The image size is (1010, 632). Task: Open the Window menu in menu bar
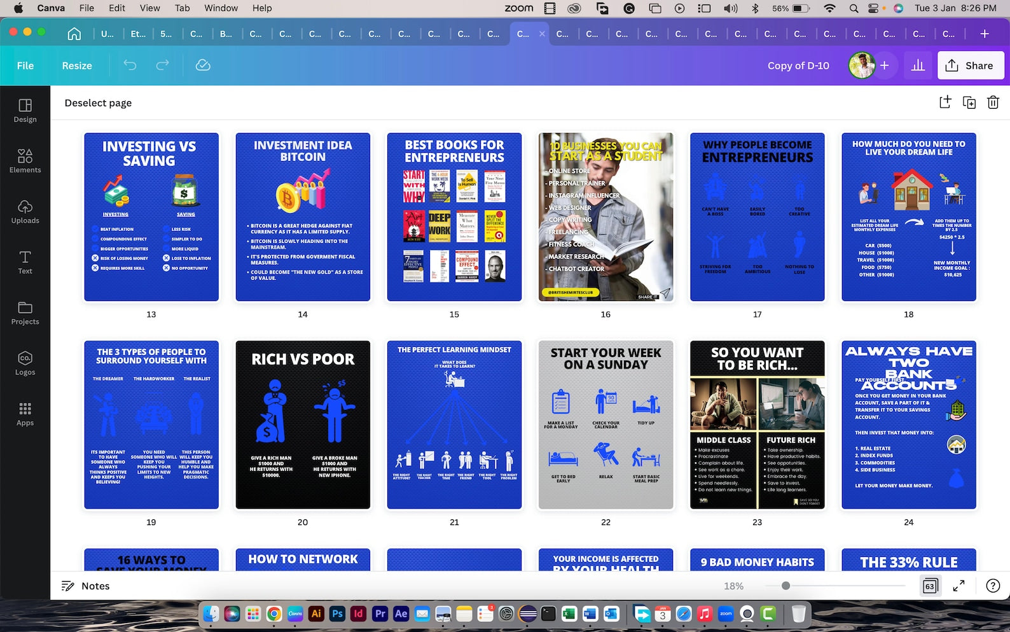tap(221, 8)
